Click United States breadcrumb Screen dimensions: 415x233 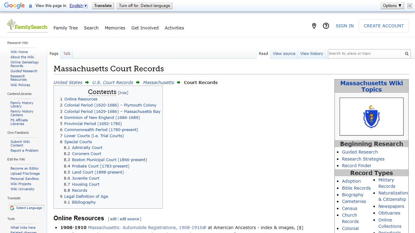pos(68,83)
